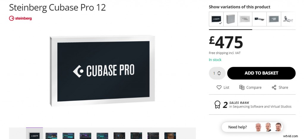Click the Share icon
304x139 pixels.
[274, 87]
